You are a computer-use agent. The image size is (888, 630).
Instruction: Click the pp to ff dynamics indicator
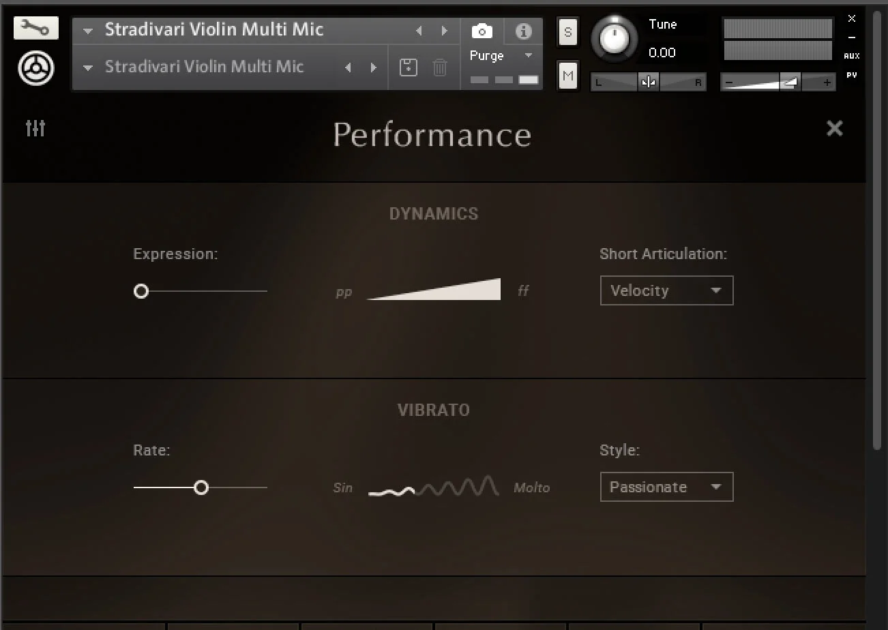[434, 289]
